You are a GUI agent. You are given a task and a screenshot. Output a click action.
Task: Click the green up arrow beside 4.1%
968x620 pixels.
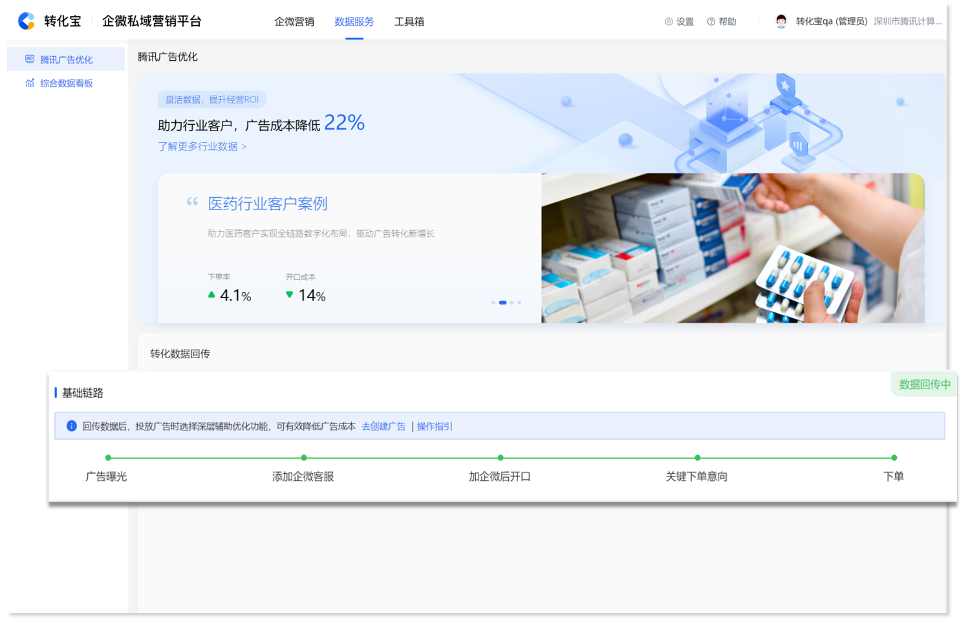click(211, 294)
